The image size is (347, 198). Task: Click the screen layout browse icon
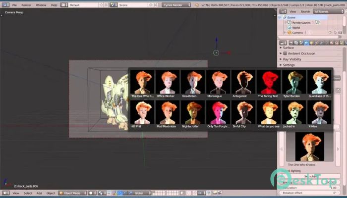click(x=64, y=5)
